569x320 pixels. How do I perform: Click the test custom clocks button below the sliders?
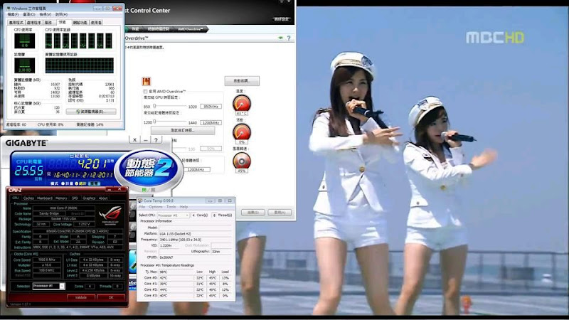click(183, 130)
